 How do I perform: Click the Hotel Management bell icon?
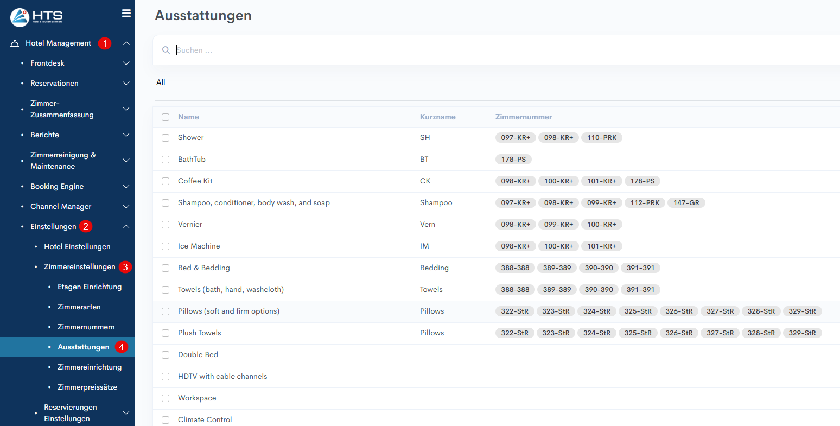click(x=15, y=43)
